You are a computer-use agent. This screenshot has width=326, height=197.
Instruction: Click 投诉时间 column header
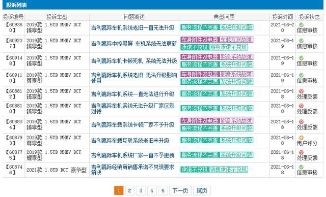coord(282,17)
